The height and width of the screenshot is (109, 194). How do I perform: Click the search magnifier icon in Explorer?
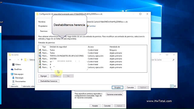(x=173, y=60)
